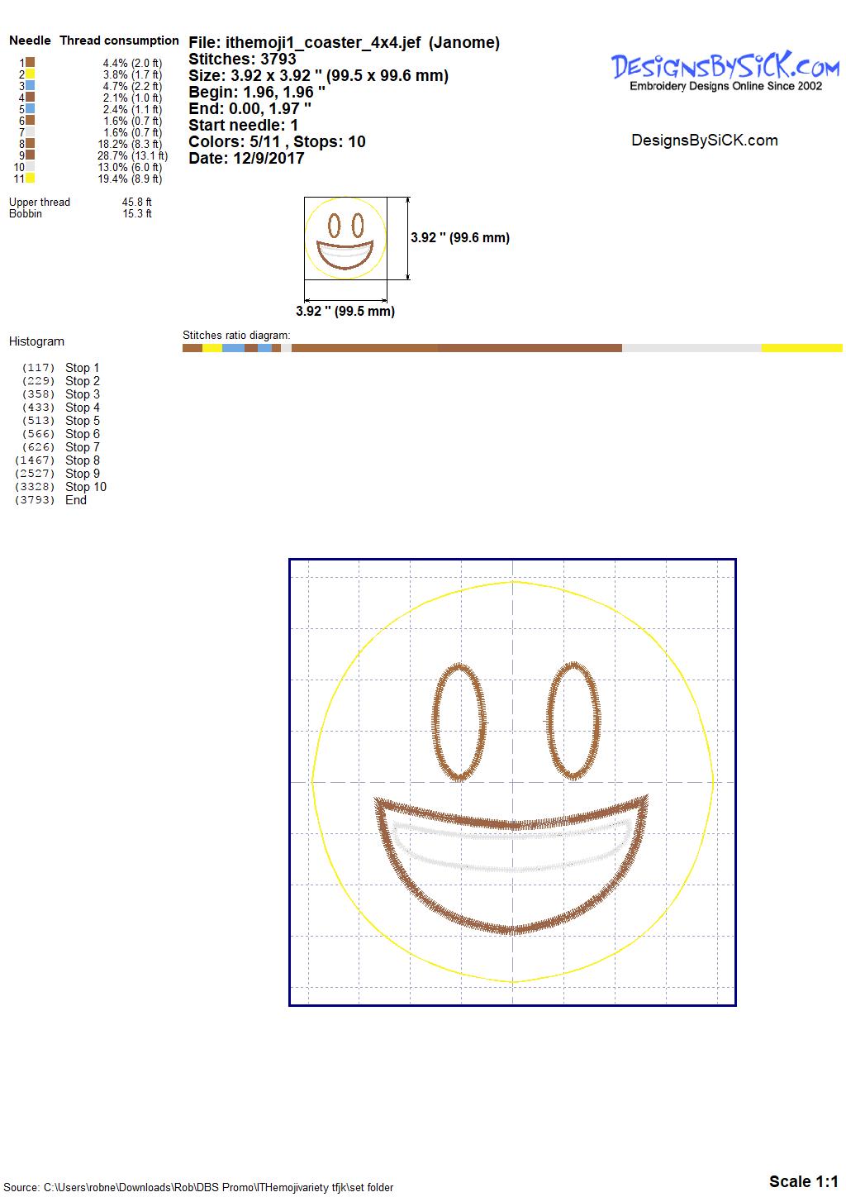Click the Scale 1:1 label
The height and width of the screenshot is (1197, 846).
(x=803, y=1181)
